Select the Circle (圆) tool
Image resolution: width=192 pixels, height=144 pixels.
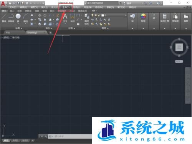pos(18,18)
